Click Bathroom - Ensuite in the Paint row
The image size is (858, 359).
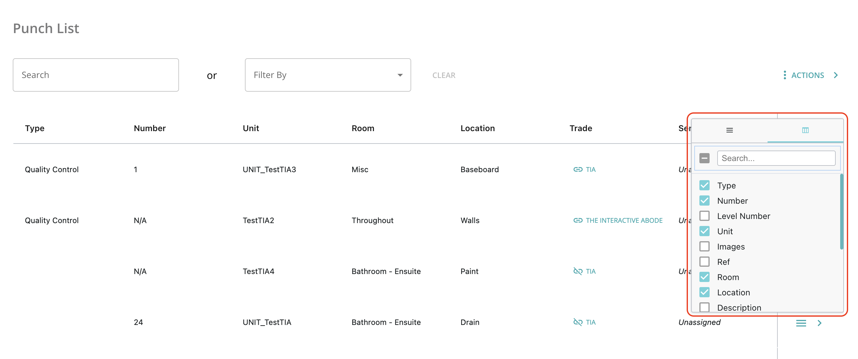click(386, 271)
